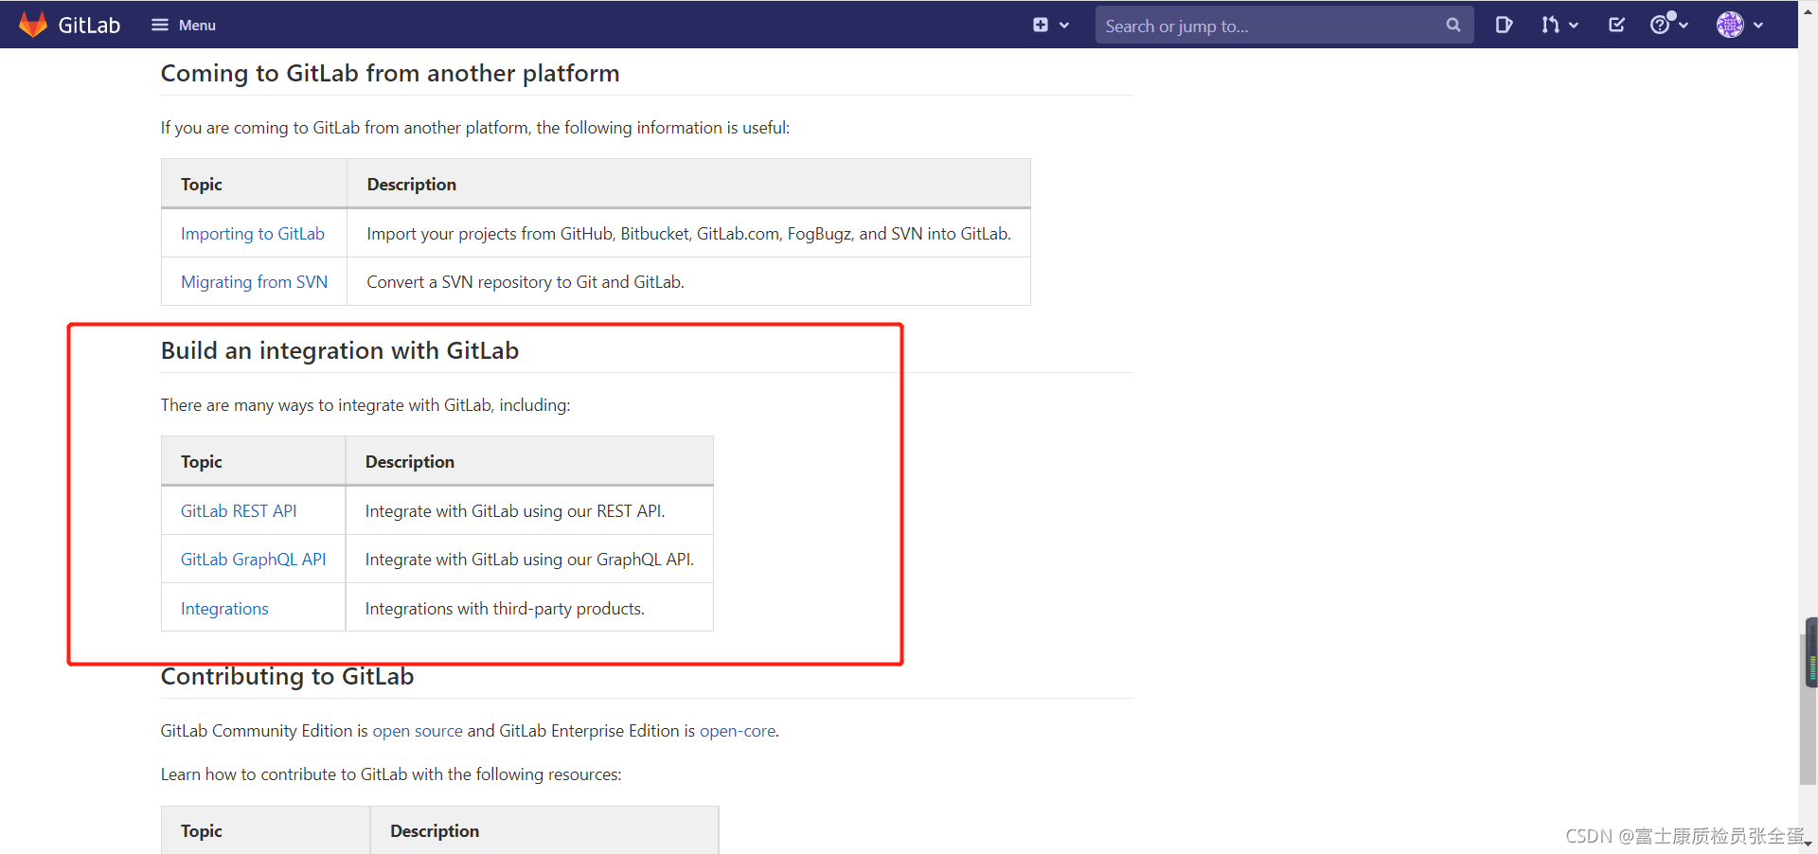The height and width of the screenshot is (854, 1818).
Task: Click the scrollbar up arrow
Action: coord(1809,9)
